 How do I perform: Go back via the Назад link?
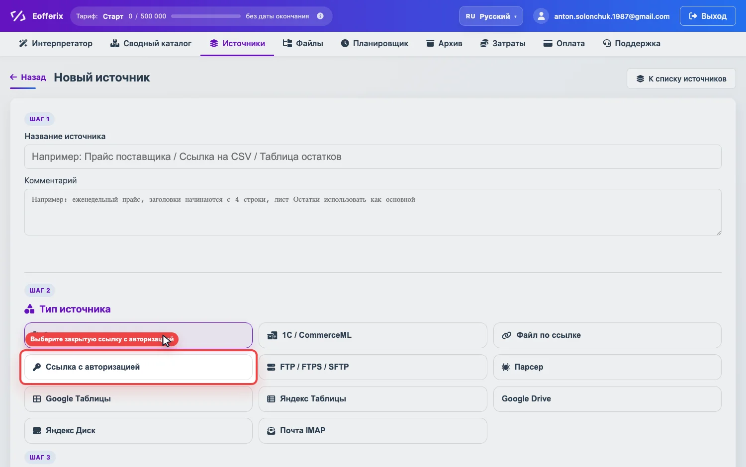click(28, 78)
